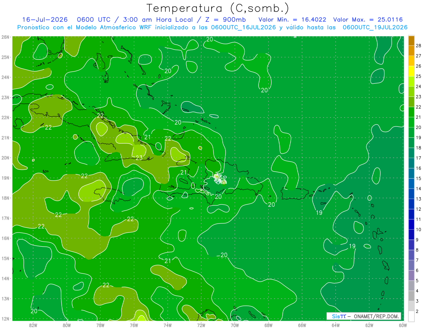Click the '80W' longitude axis label
Image resolution: width=428 pixels, height=330 pixels.
point(67,325)
